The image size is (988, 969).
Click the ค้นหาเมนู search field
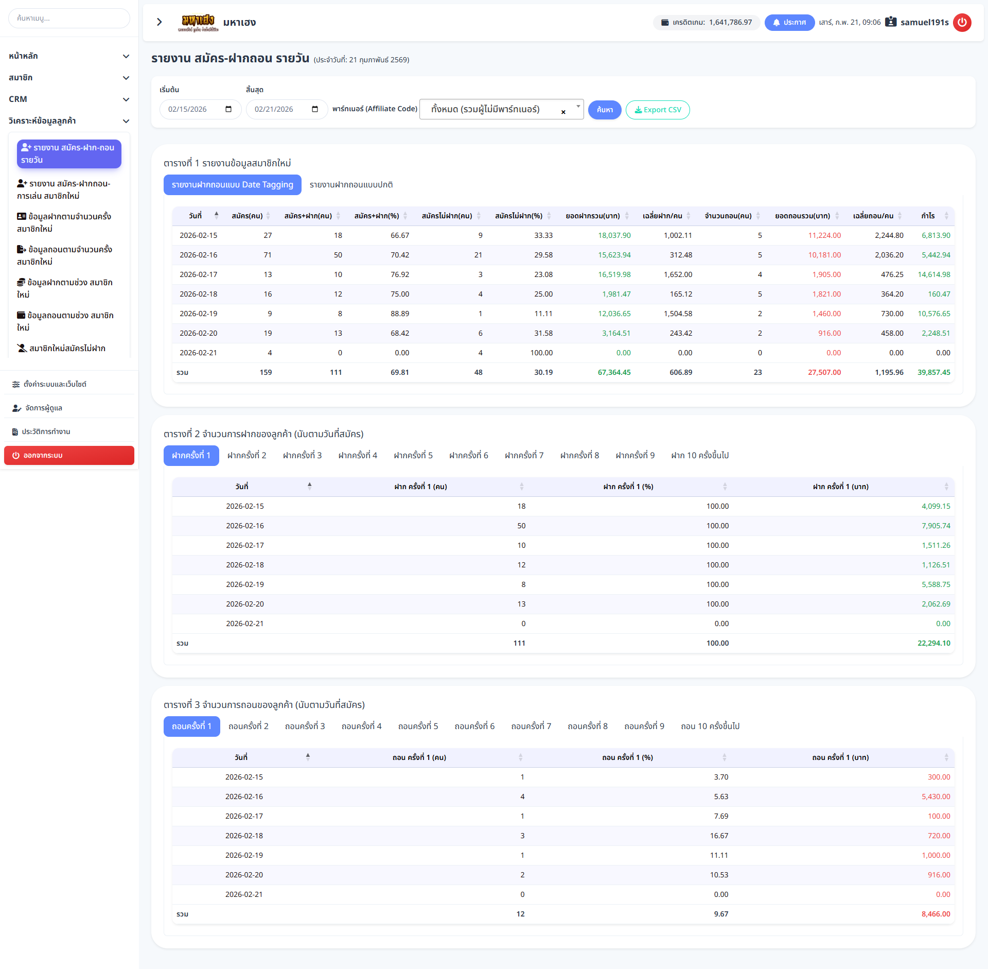pos(69,19)
